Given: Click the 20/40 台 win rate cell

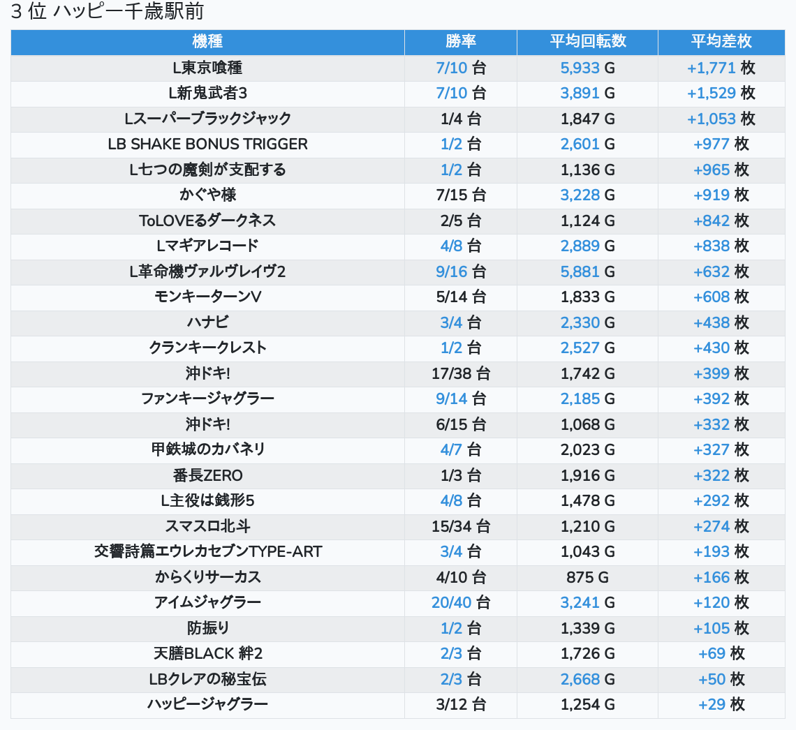Looking at the screenshot, I should 460,603.
